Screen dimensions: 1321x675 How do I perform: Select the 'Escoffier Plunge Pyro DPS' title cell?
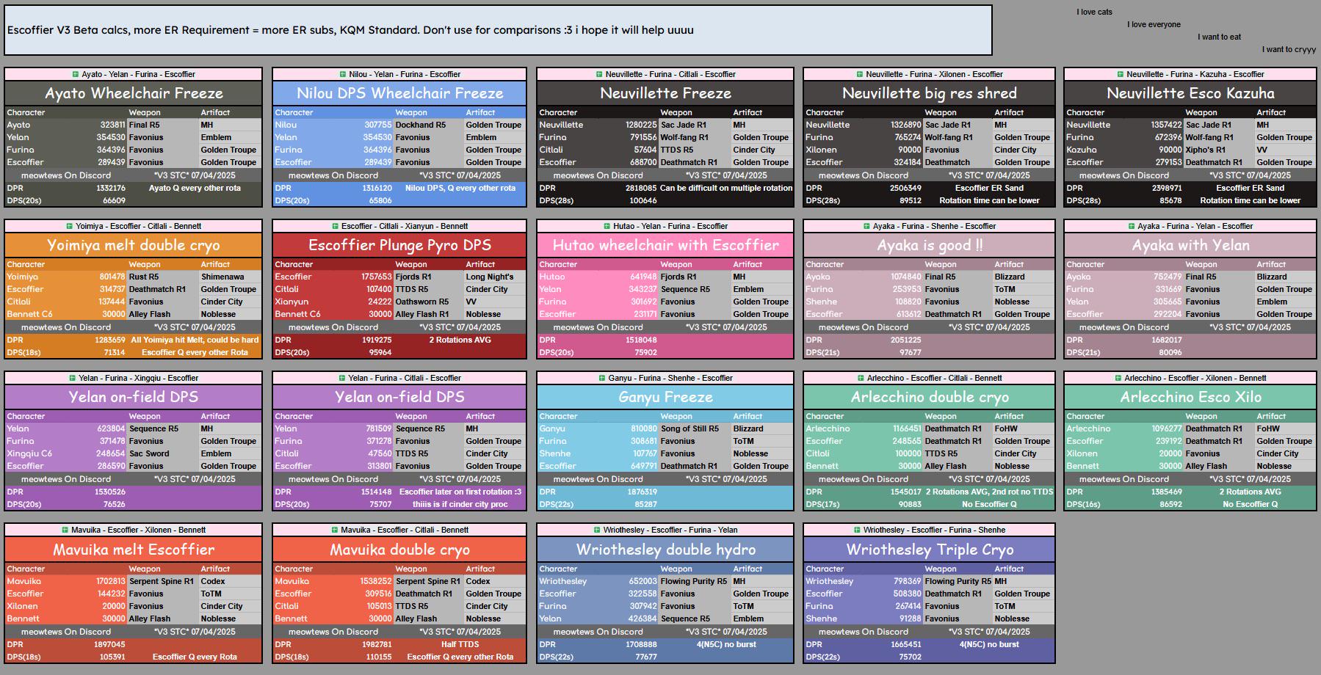399,245
